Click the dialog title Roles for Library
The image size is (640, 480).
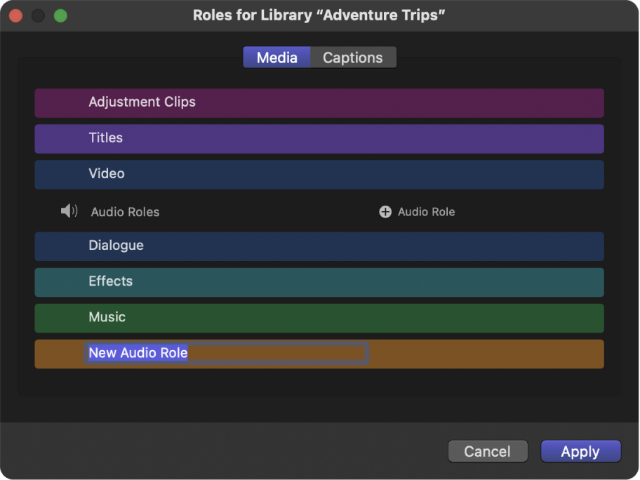pyautogui.click(x=319, y=15)
